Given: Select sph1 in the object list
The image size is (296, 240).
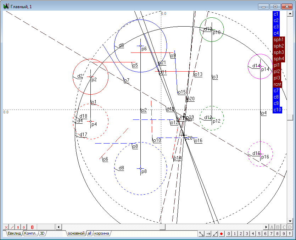Looking at the screenshot, I should click(x=279, y=40).
